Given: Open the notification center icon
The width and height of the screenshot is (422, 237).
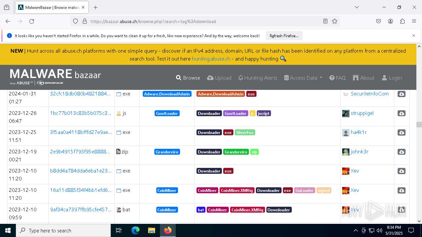Looking at the screenshot, I should (411, 230).
